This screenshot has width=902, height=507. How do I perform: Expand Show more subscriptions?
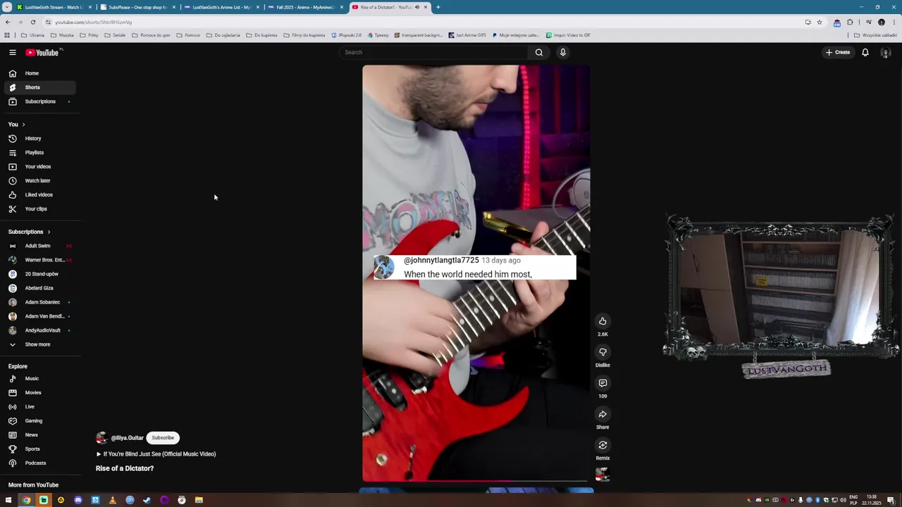click(x=39, y=344)
